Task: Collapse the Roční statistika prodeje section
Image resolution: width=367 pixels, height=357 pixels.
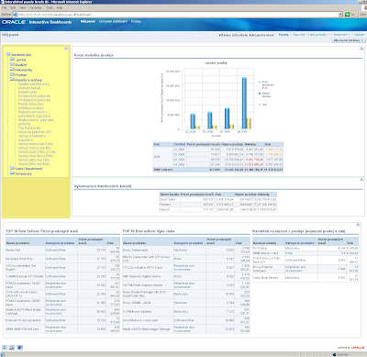Action: pyautogui.click(x=361, y=49)
